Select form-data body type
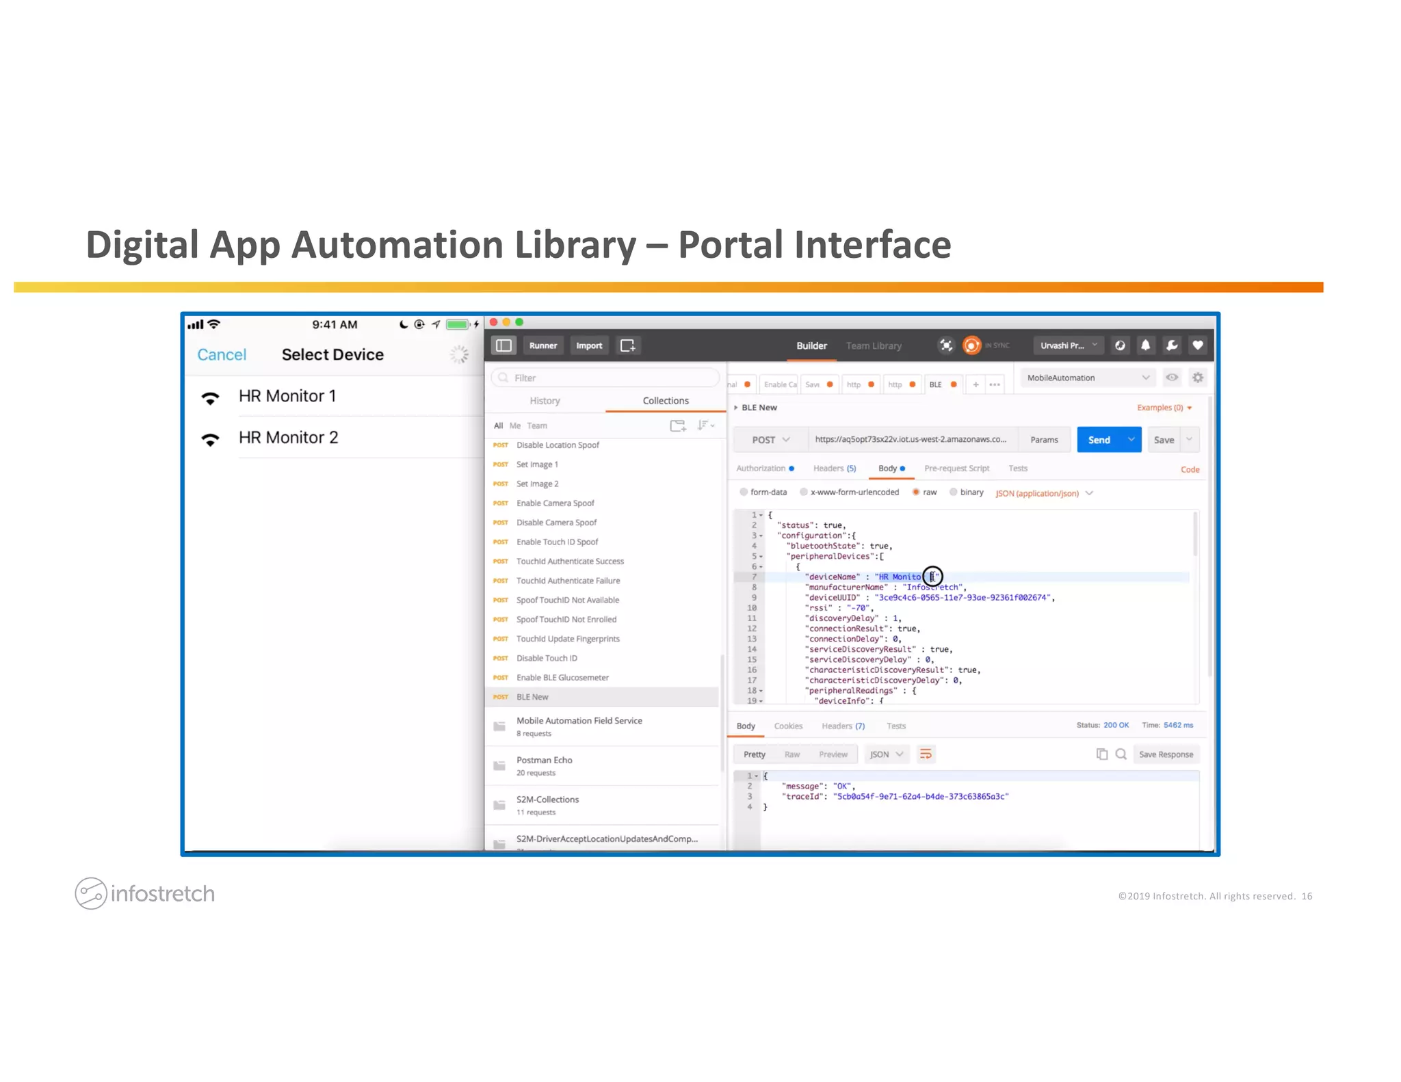 tap(744, 492)
